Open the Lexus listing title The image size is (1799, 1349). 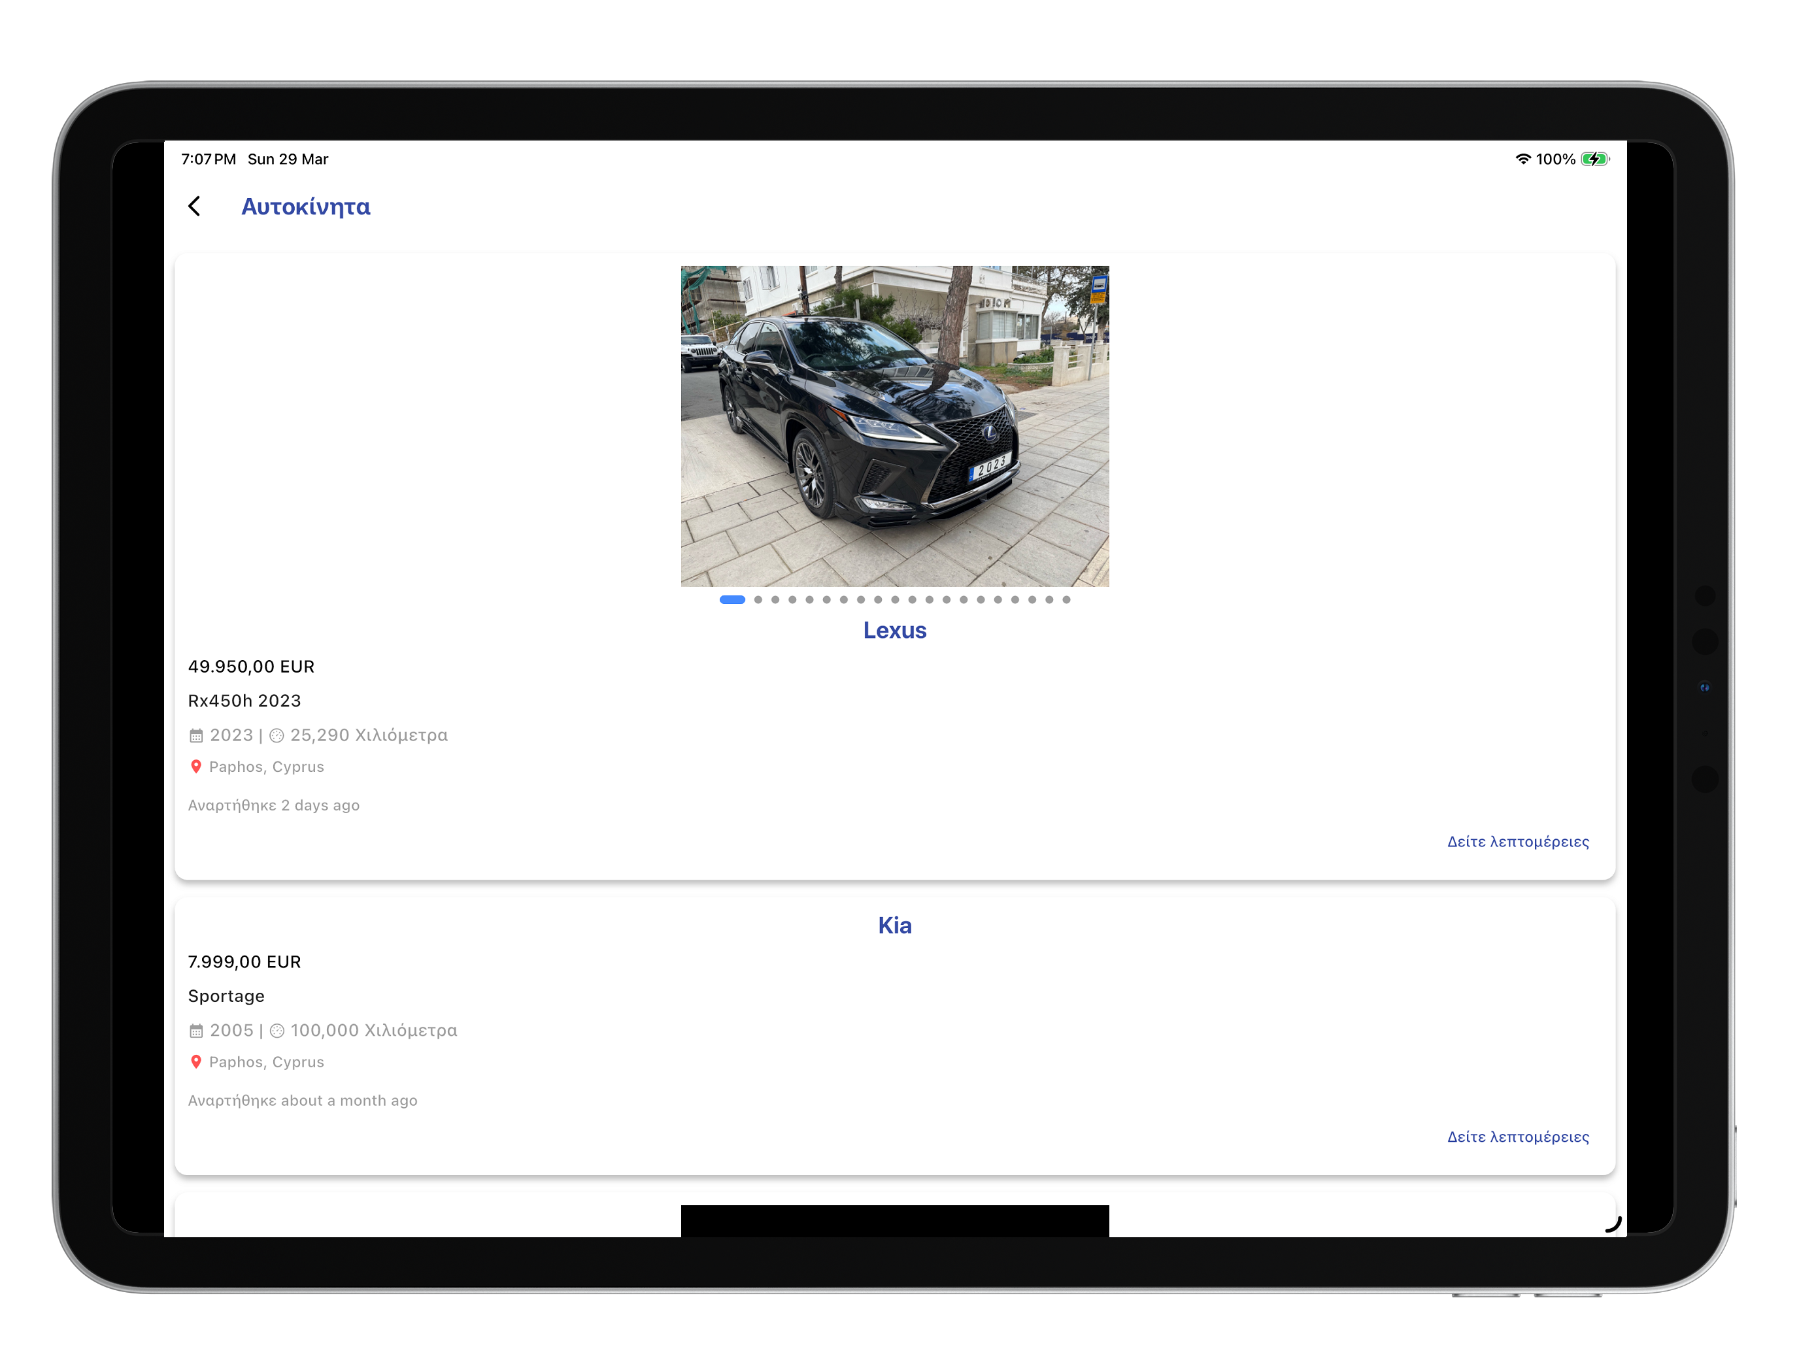(895, 630)
